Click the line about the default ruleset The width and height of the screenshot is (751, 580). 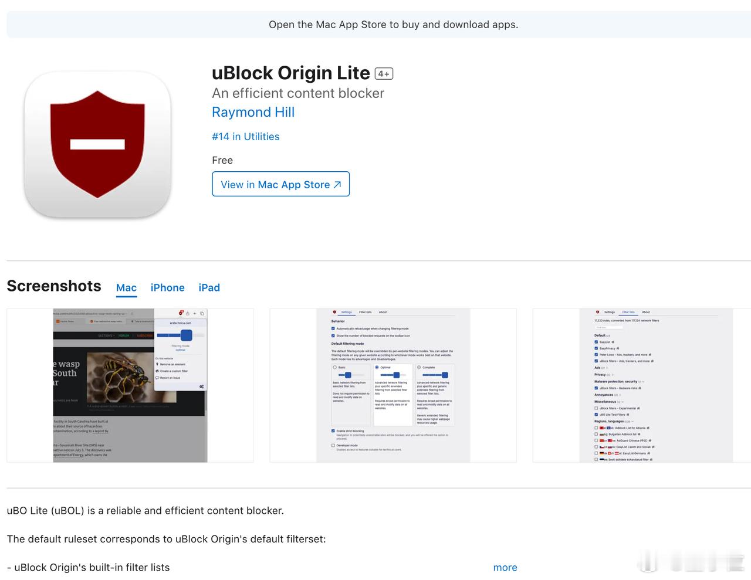pyautogui.click(x=166, y=539)
